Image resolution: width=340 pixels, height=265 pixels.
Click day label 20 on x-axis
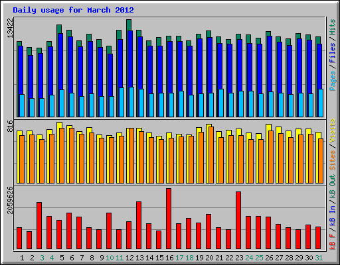click(209, 258)
